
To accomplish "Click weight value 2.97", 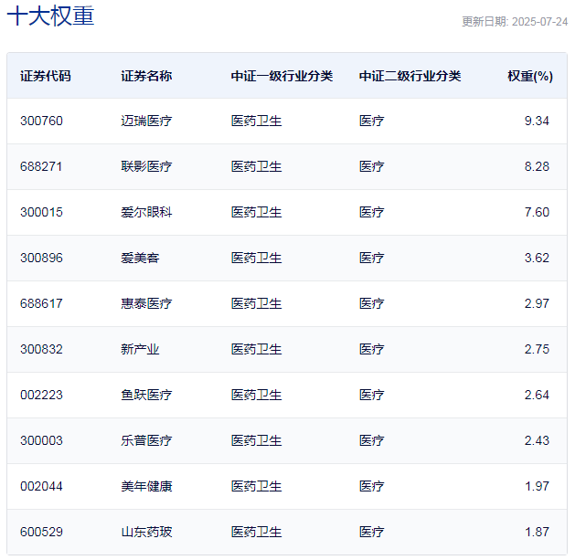I will [537, 303].
